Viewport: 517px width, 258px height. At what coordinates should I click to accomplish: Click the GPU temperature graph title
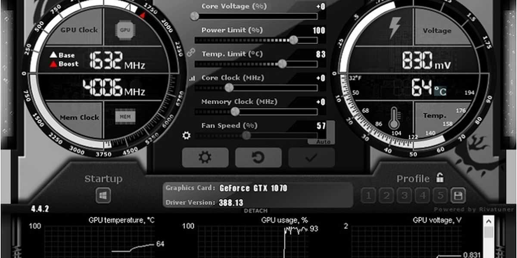(121, 220)
